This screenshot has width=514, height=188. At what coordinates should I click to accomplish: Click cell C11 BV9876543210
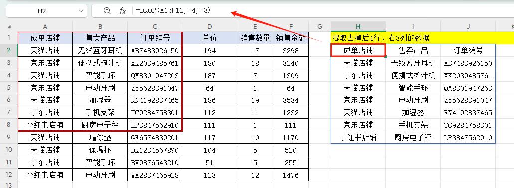pyautogui.click(x=155, y=162)
